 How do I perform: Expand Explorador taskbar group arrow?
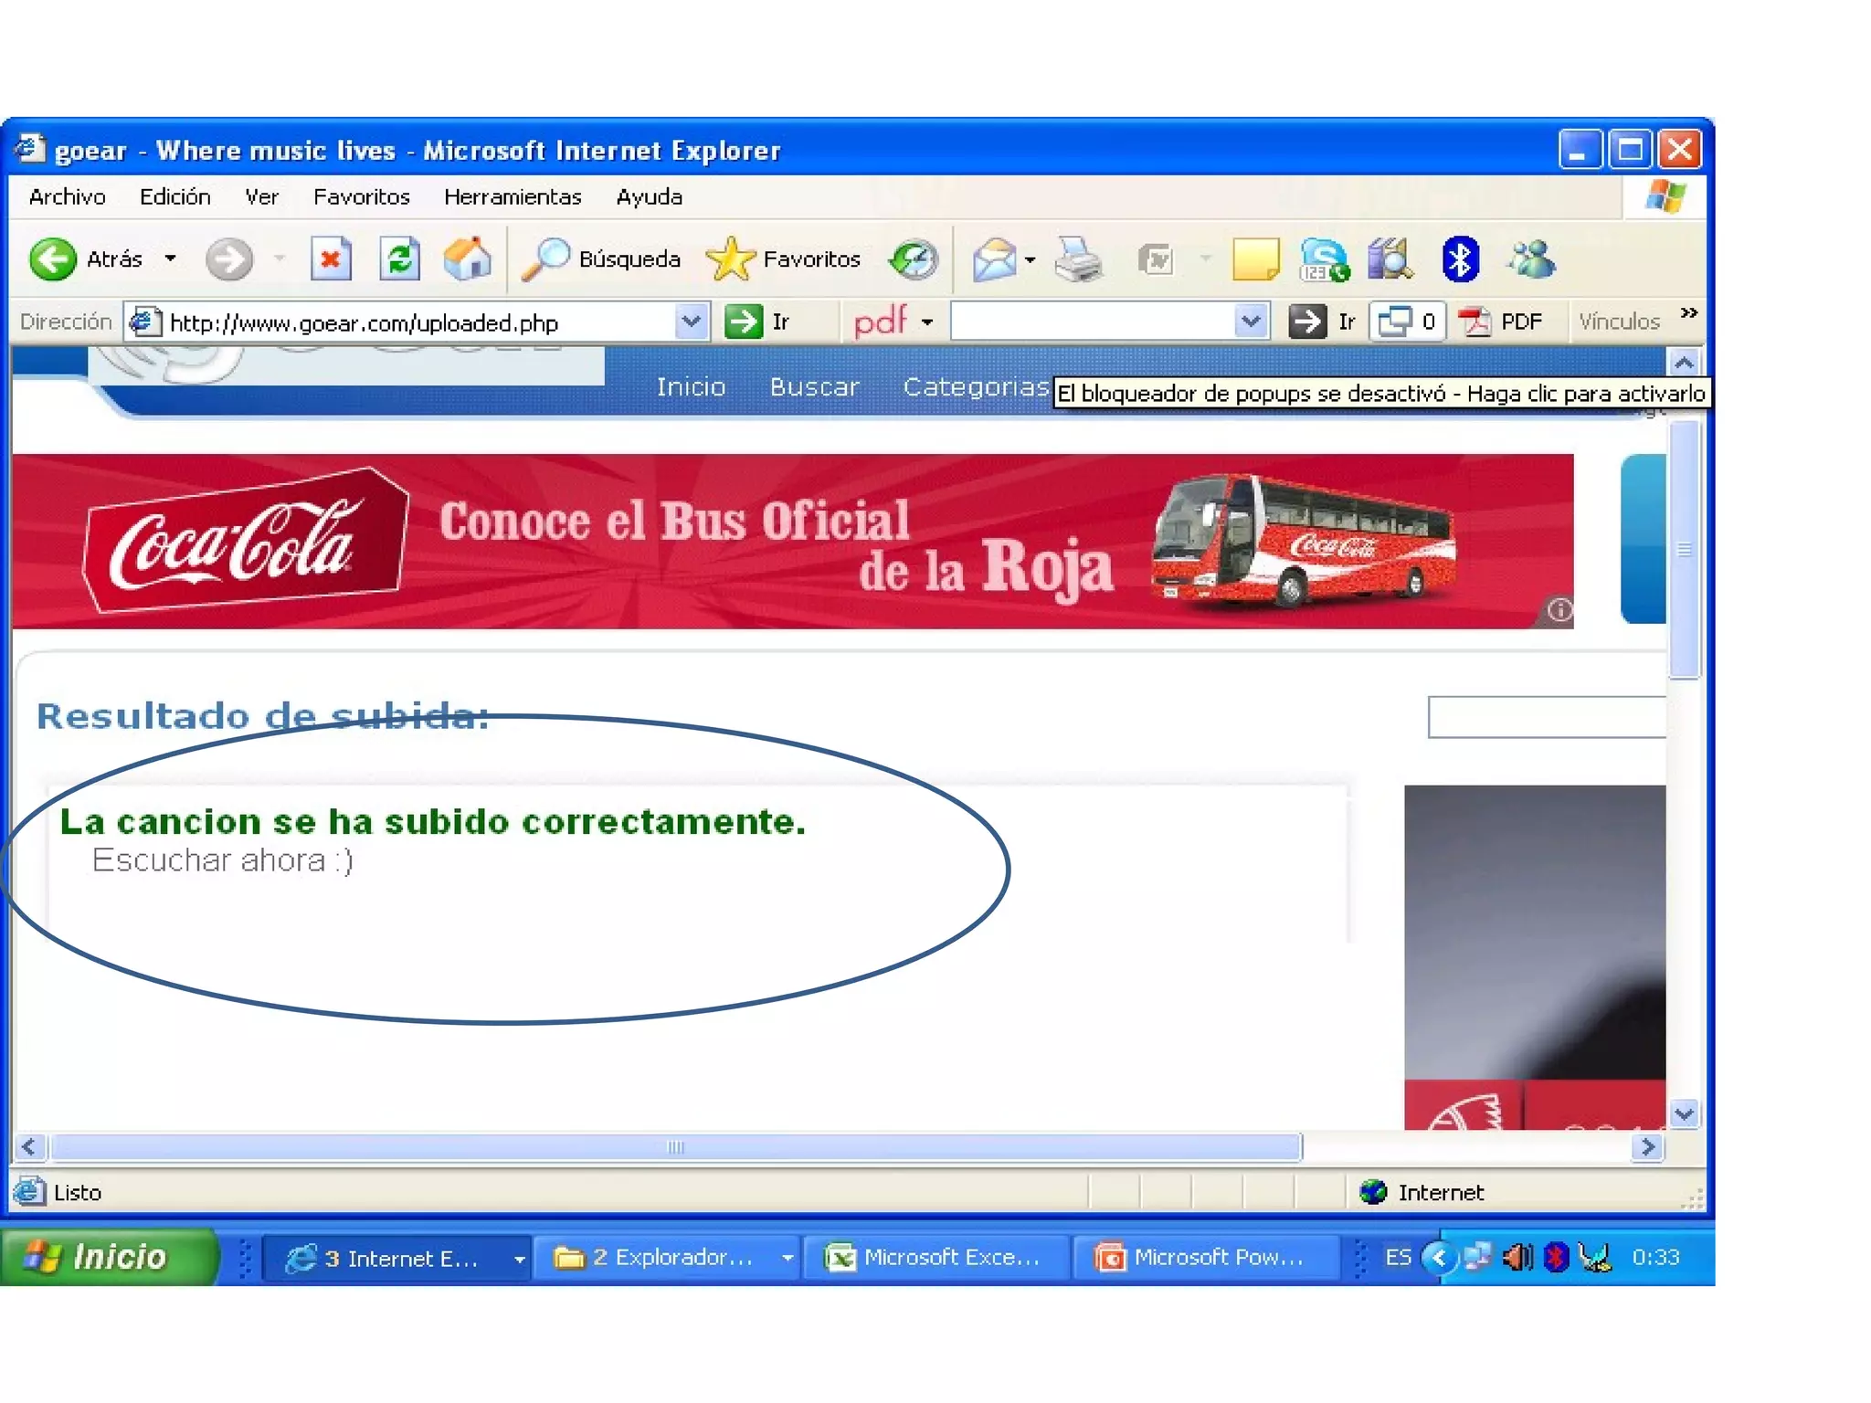(x=788, y=1259)
